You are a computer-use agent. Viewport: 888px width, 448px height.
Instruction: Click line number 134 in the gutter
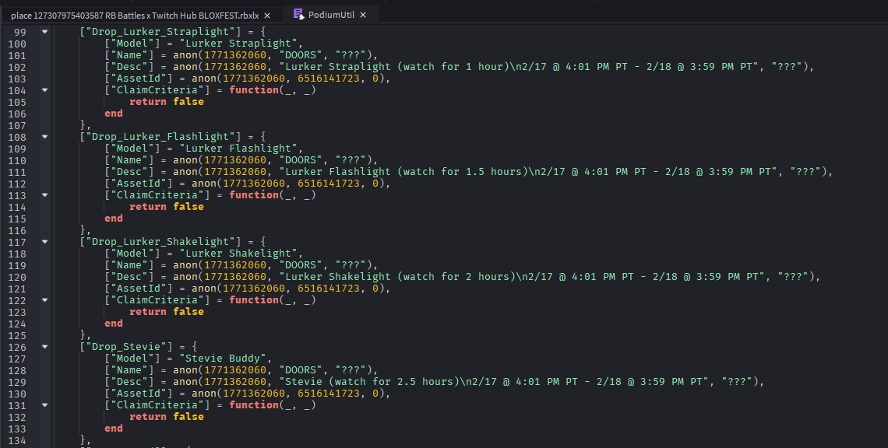tap(17, 440)
